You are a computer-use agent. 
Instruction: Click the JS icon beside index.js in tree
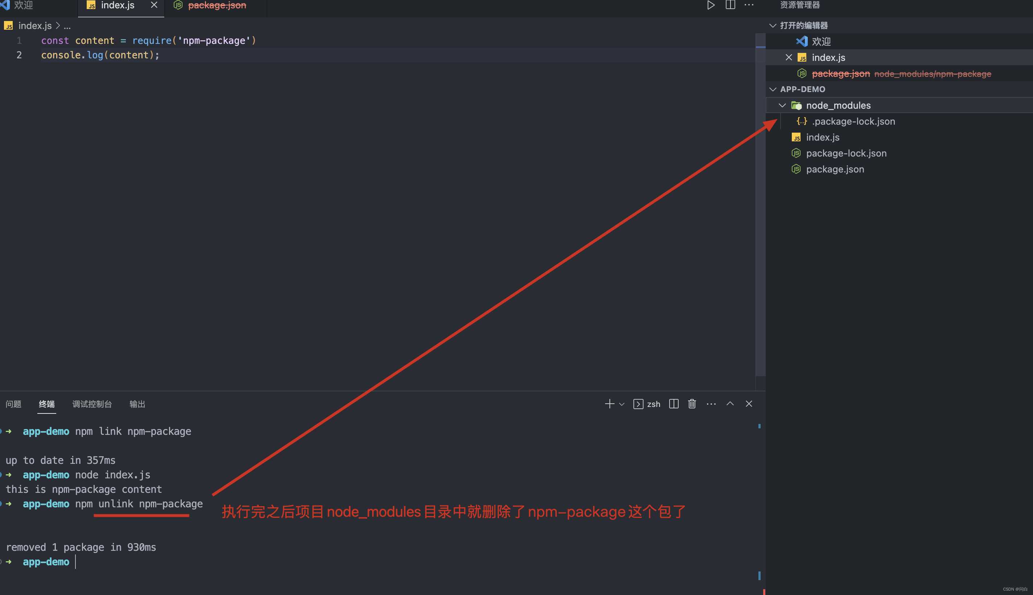(x=796, y=137)
